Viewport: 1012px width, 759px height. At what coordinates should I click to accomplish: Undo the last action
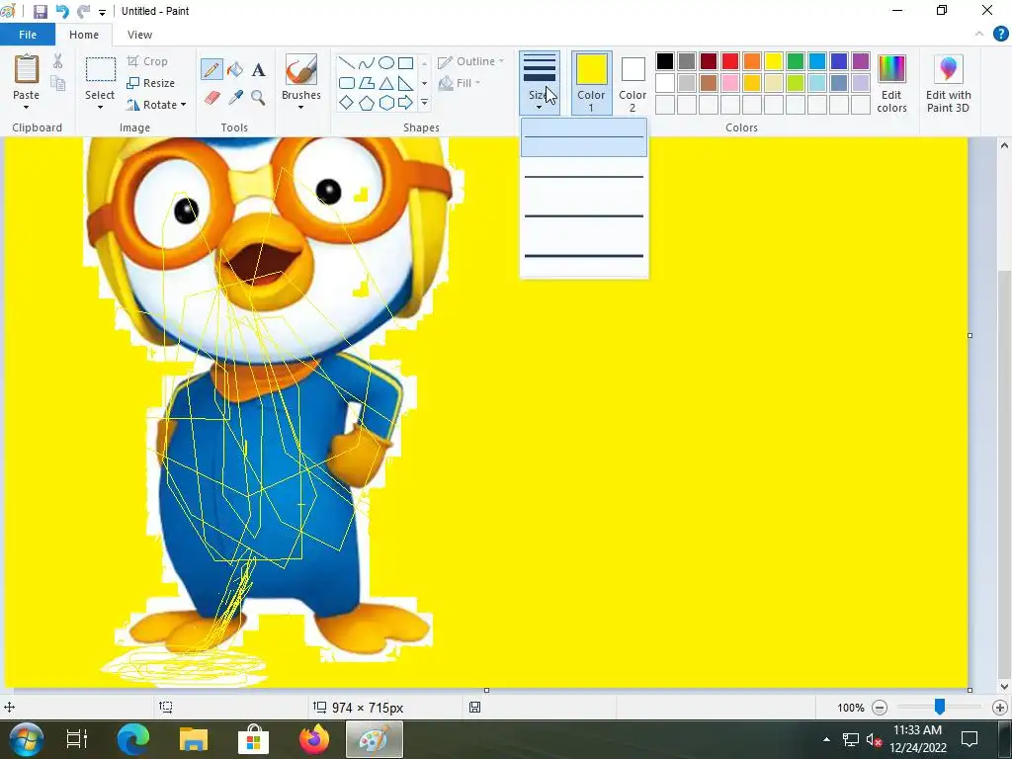62,11
